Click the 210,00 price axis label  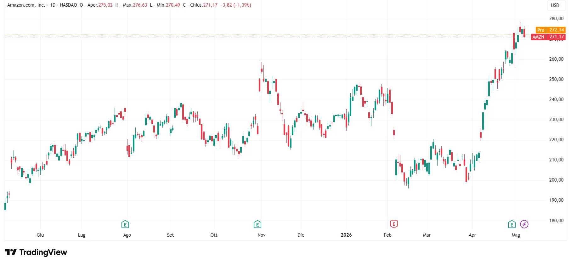[556, 160]
